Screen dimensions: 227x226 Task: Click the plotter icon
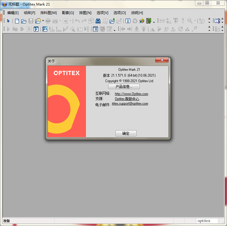(x=55, y=21)
